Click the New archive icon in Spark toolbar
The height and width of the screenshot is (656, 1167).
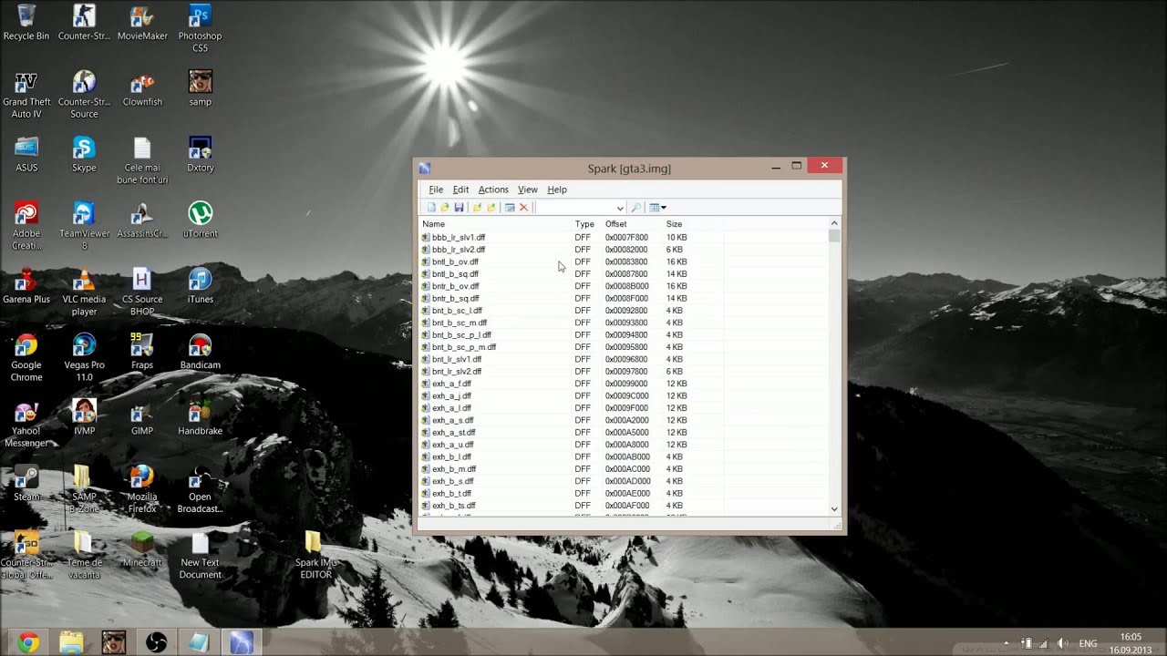click(431, 208)
